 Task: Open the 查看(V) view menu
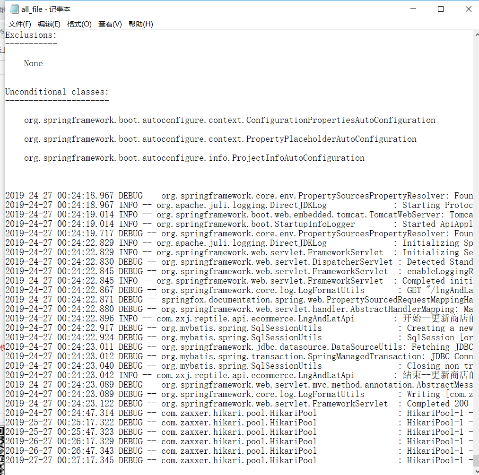[109, 24]
